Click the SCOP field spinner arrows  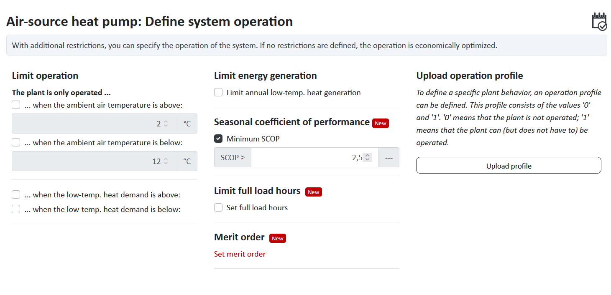tap(368, 157)
